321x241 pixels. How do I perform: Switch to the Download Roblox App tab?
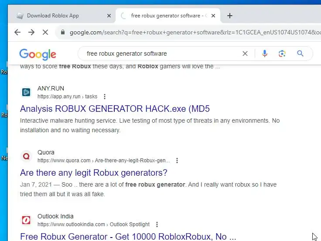coord(61,16)
